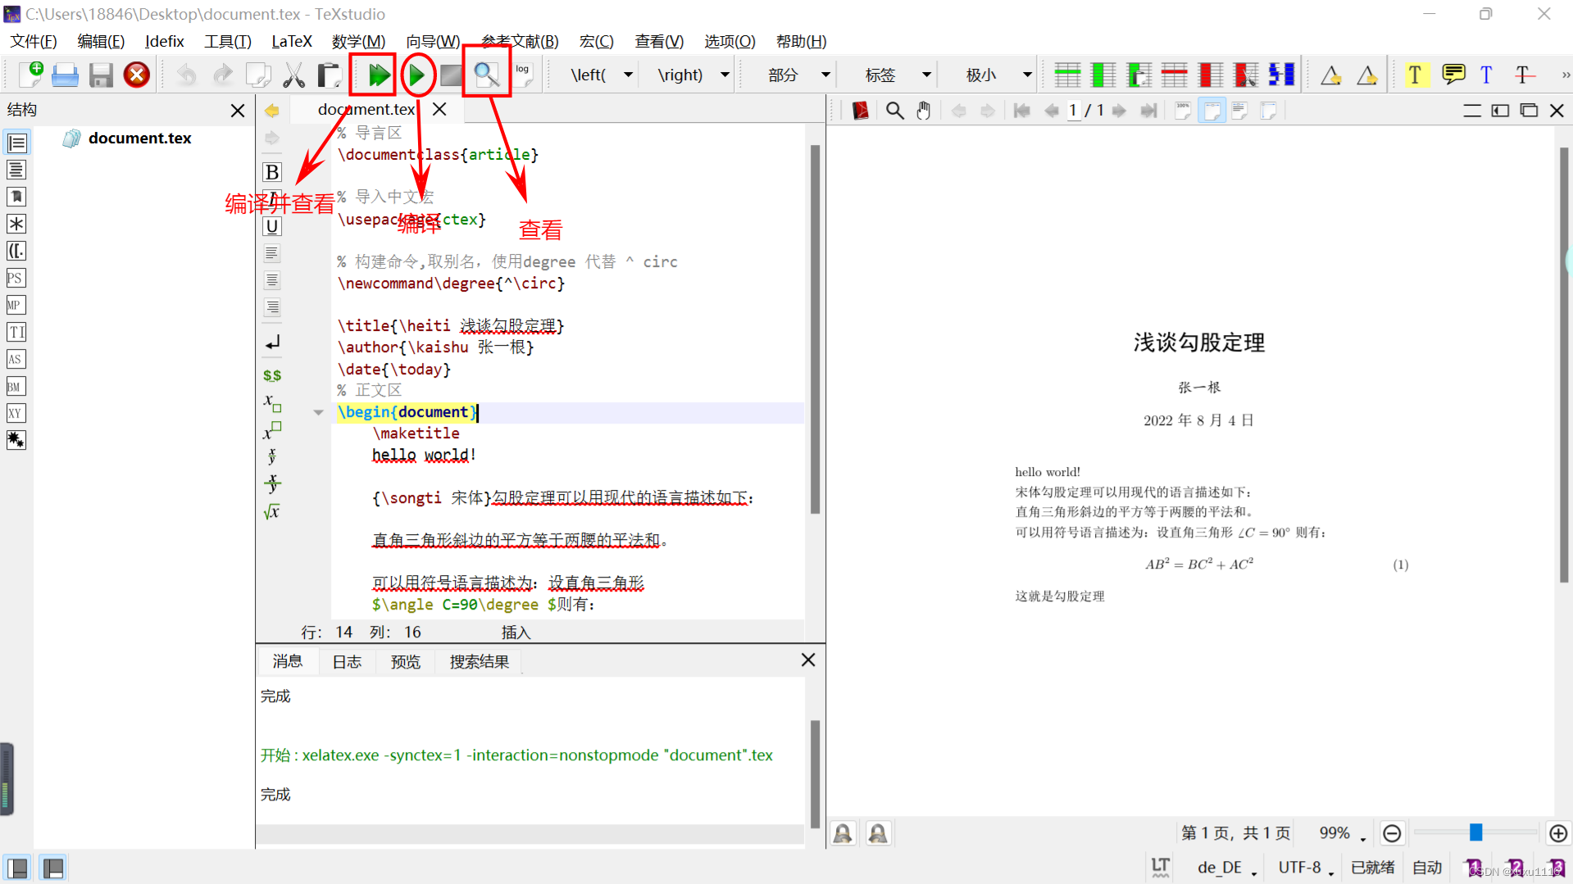
Task: Toggle the LanguageTool LT status icon
Action: [x=1161, y=868]
